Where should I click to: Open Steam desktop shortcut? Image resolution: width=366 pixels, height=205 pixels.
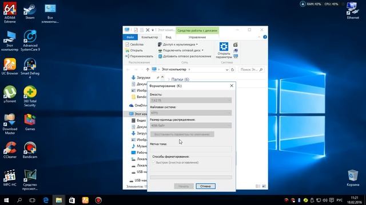[30, 11]
